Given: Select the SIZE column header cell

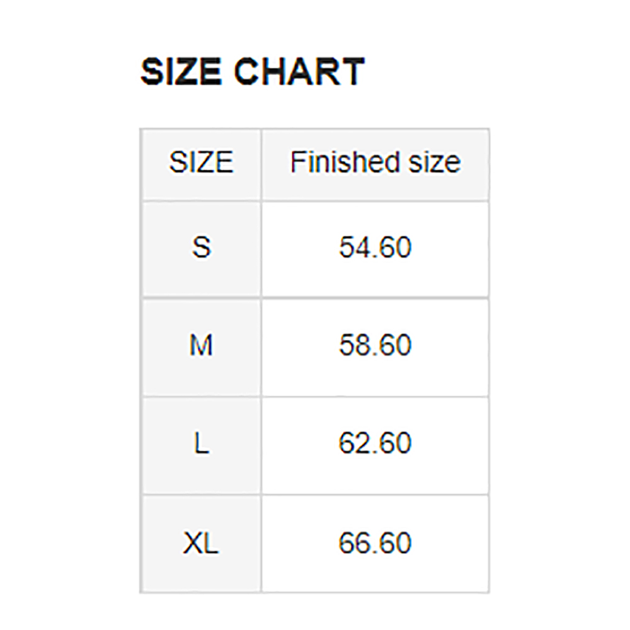Looking at the screenshot, I should tap(202, 164).
